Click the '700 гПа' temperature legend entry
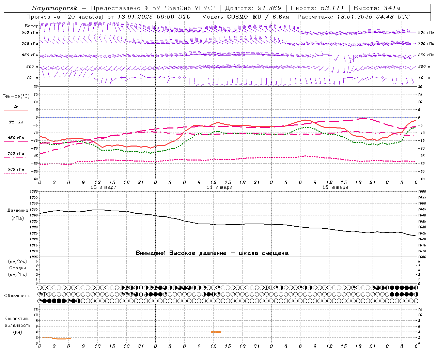Image resolution: width=436 pixels, height=349 pixels. coord(16,153)
